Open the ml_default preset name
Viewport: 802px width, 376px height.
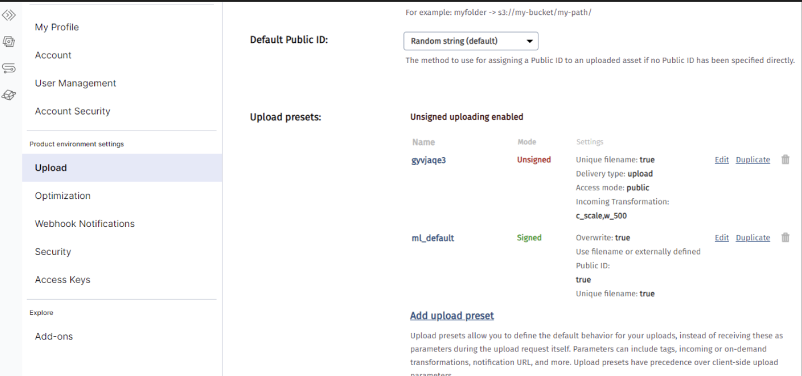(433, 238)
